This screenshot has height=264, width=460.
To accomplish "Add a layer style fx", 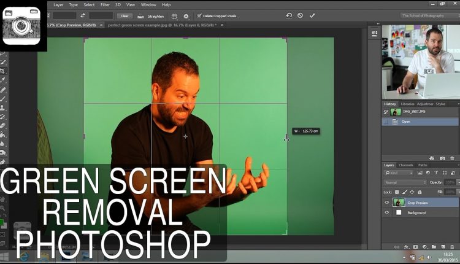I will pyautogui.click(x=406, y=247).
